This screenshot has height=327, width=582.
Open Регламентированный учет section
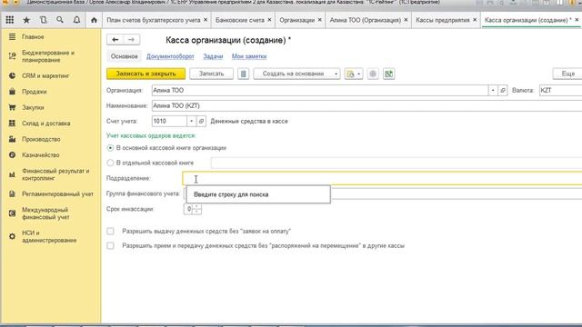[57, 194]
